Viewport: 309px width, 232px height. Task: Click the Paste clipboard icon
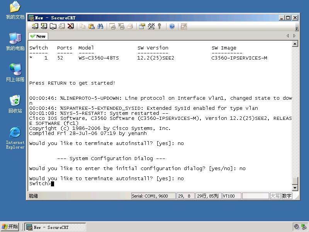point(91,26)
